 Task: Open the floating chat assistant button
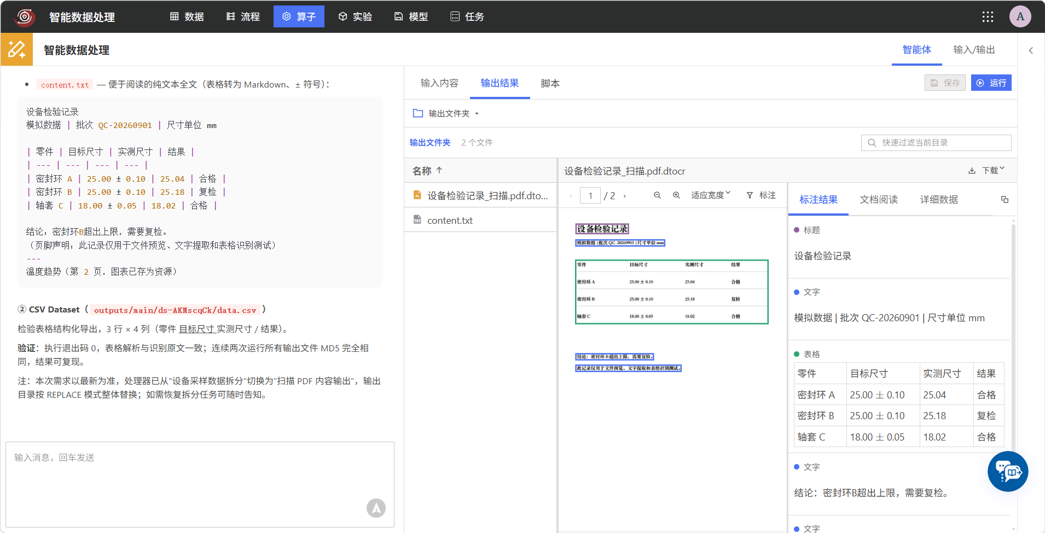pyautogui.click(x=1008, y=471)
